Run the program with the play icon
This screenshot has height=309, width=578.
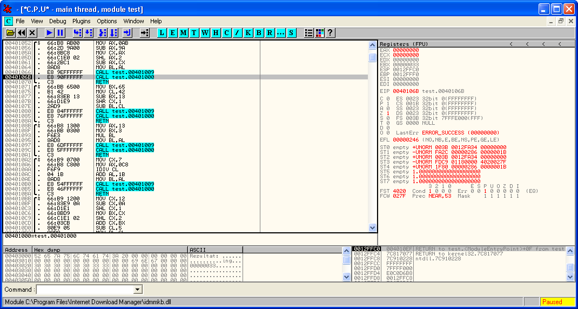(x=49, y=33)
